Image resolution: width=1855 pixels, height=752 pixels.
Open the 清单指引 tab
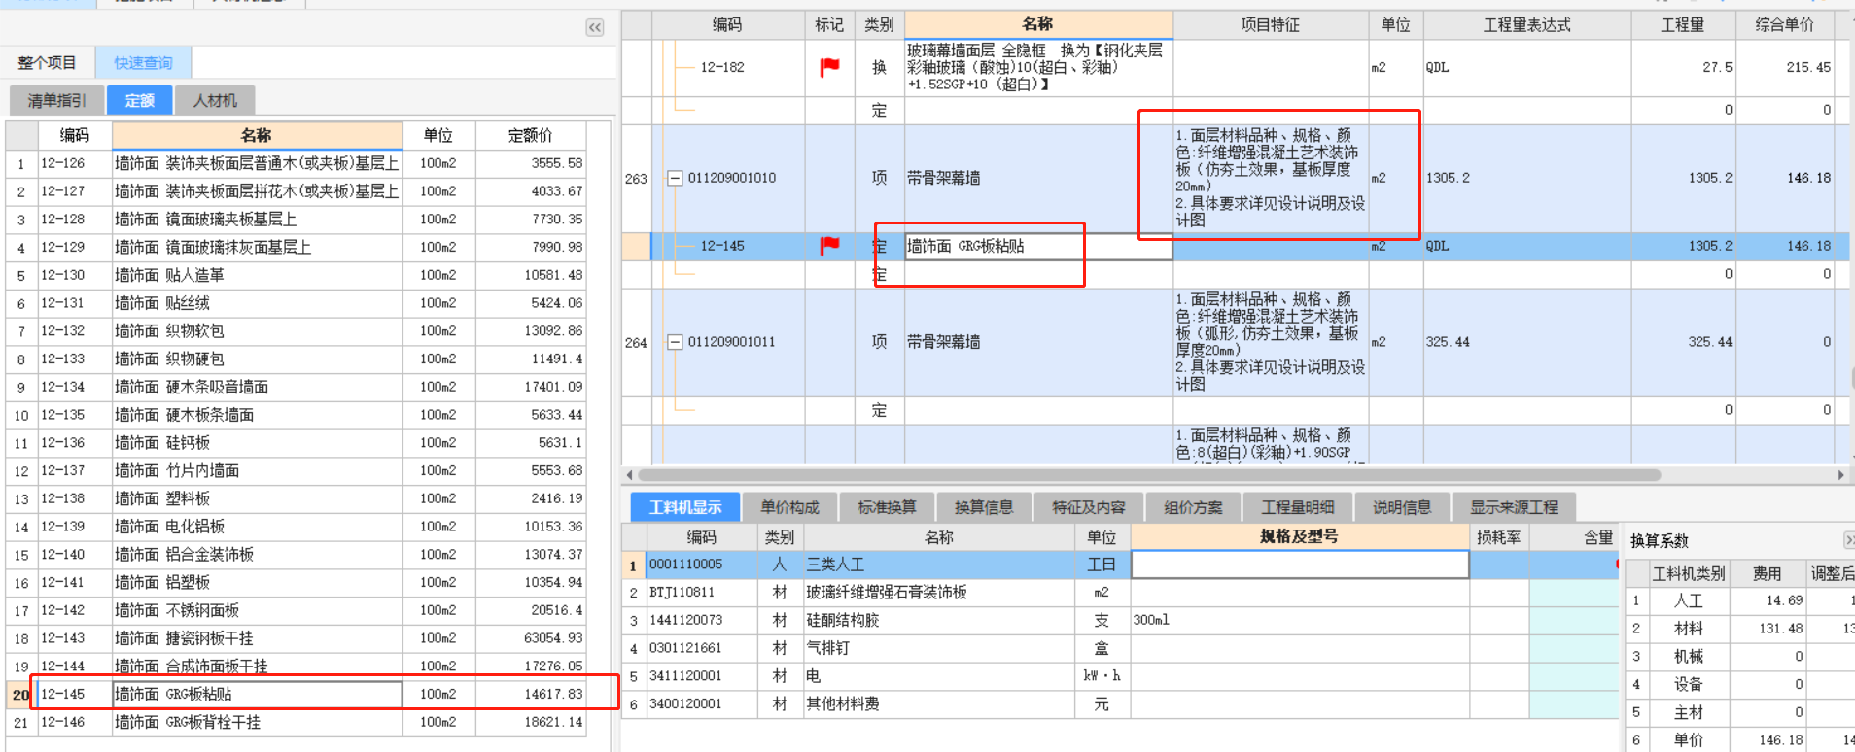56,100
